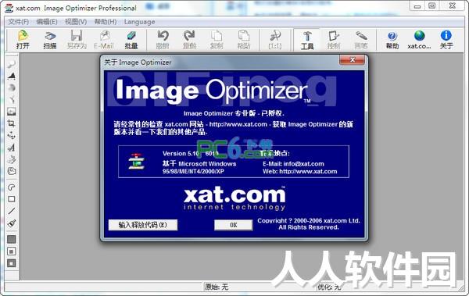Screen dimensions: 469x296
Task: Click the xat.com globe icon
Action: tap(419, 40)
